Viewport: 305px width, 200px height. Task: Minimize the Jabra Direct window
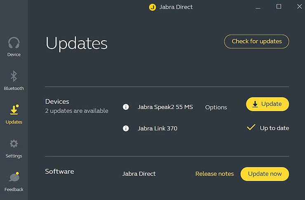[x=258, y=7]
